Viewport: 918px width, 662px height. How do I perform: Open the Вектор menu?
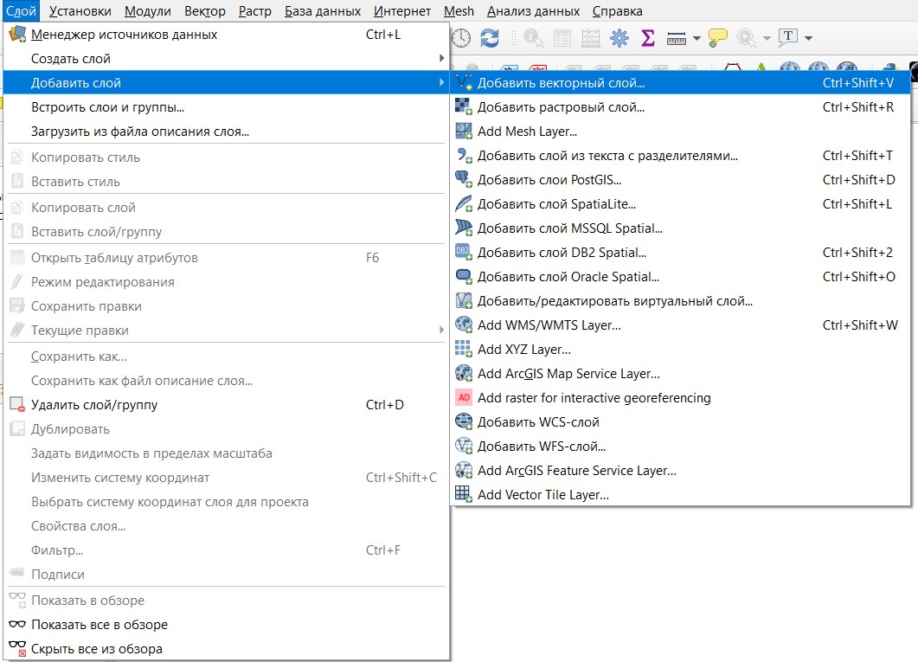pyautogui.click(x=205, y=11)
